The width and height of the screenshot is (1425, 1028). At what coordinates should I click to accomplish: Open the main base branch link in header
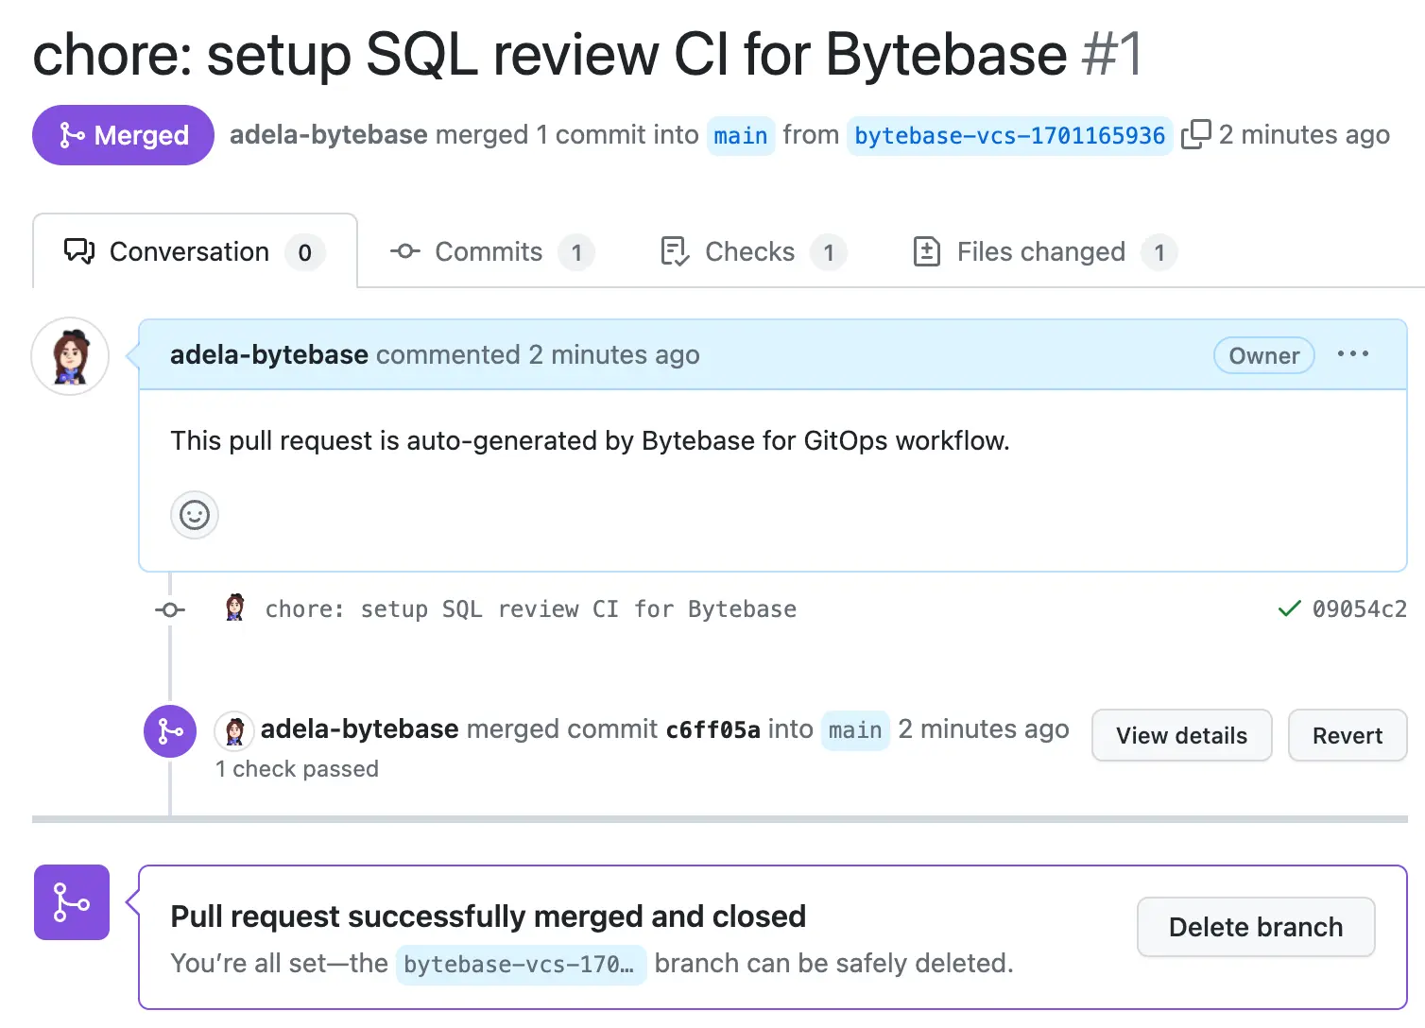click(x=741, y=136)
